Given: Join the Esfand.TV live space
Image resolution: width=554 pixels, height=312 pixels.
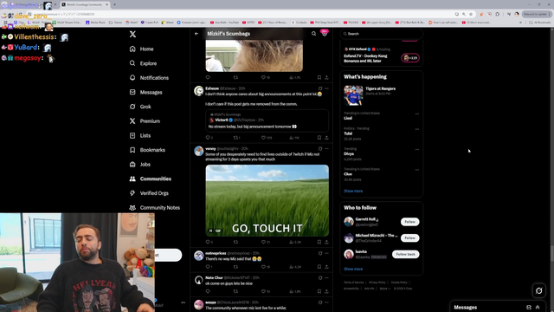Looking at the screenshot, I should [410, 58].
